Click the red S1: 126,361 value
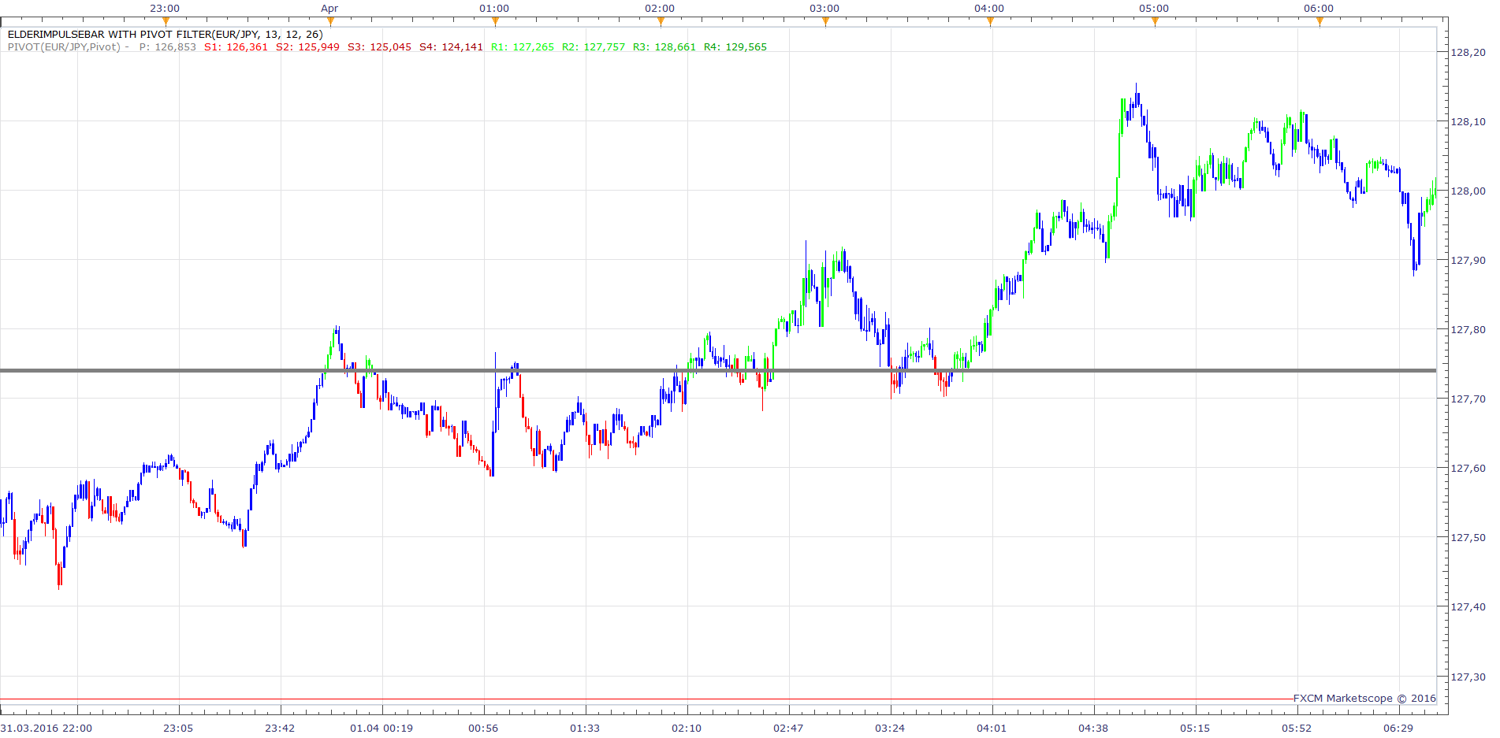Viewport: 1500px width, 738px height. point(236,47)
